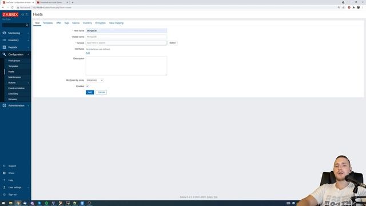The height and width of the screenshot is (206, 366).
Task: Open the browser extensions puzzle icon
Action: (x=353, y=7)
